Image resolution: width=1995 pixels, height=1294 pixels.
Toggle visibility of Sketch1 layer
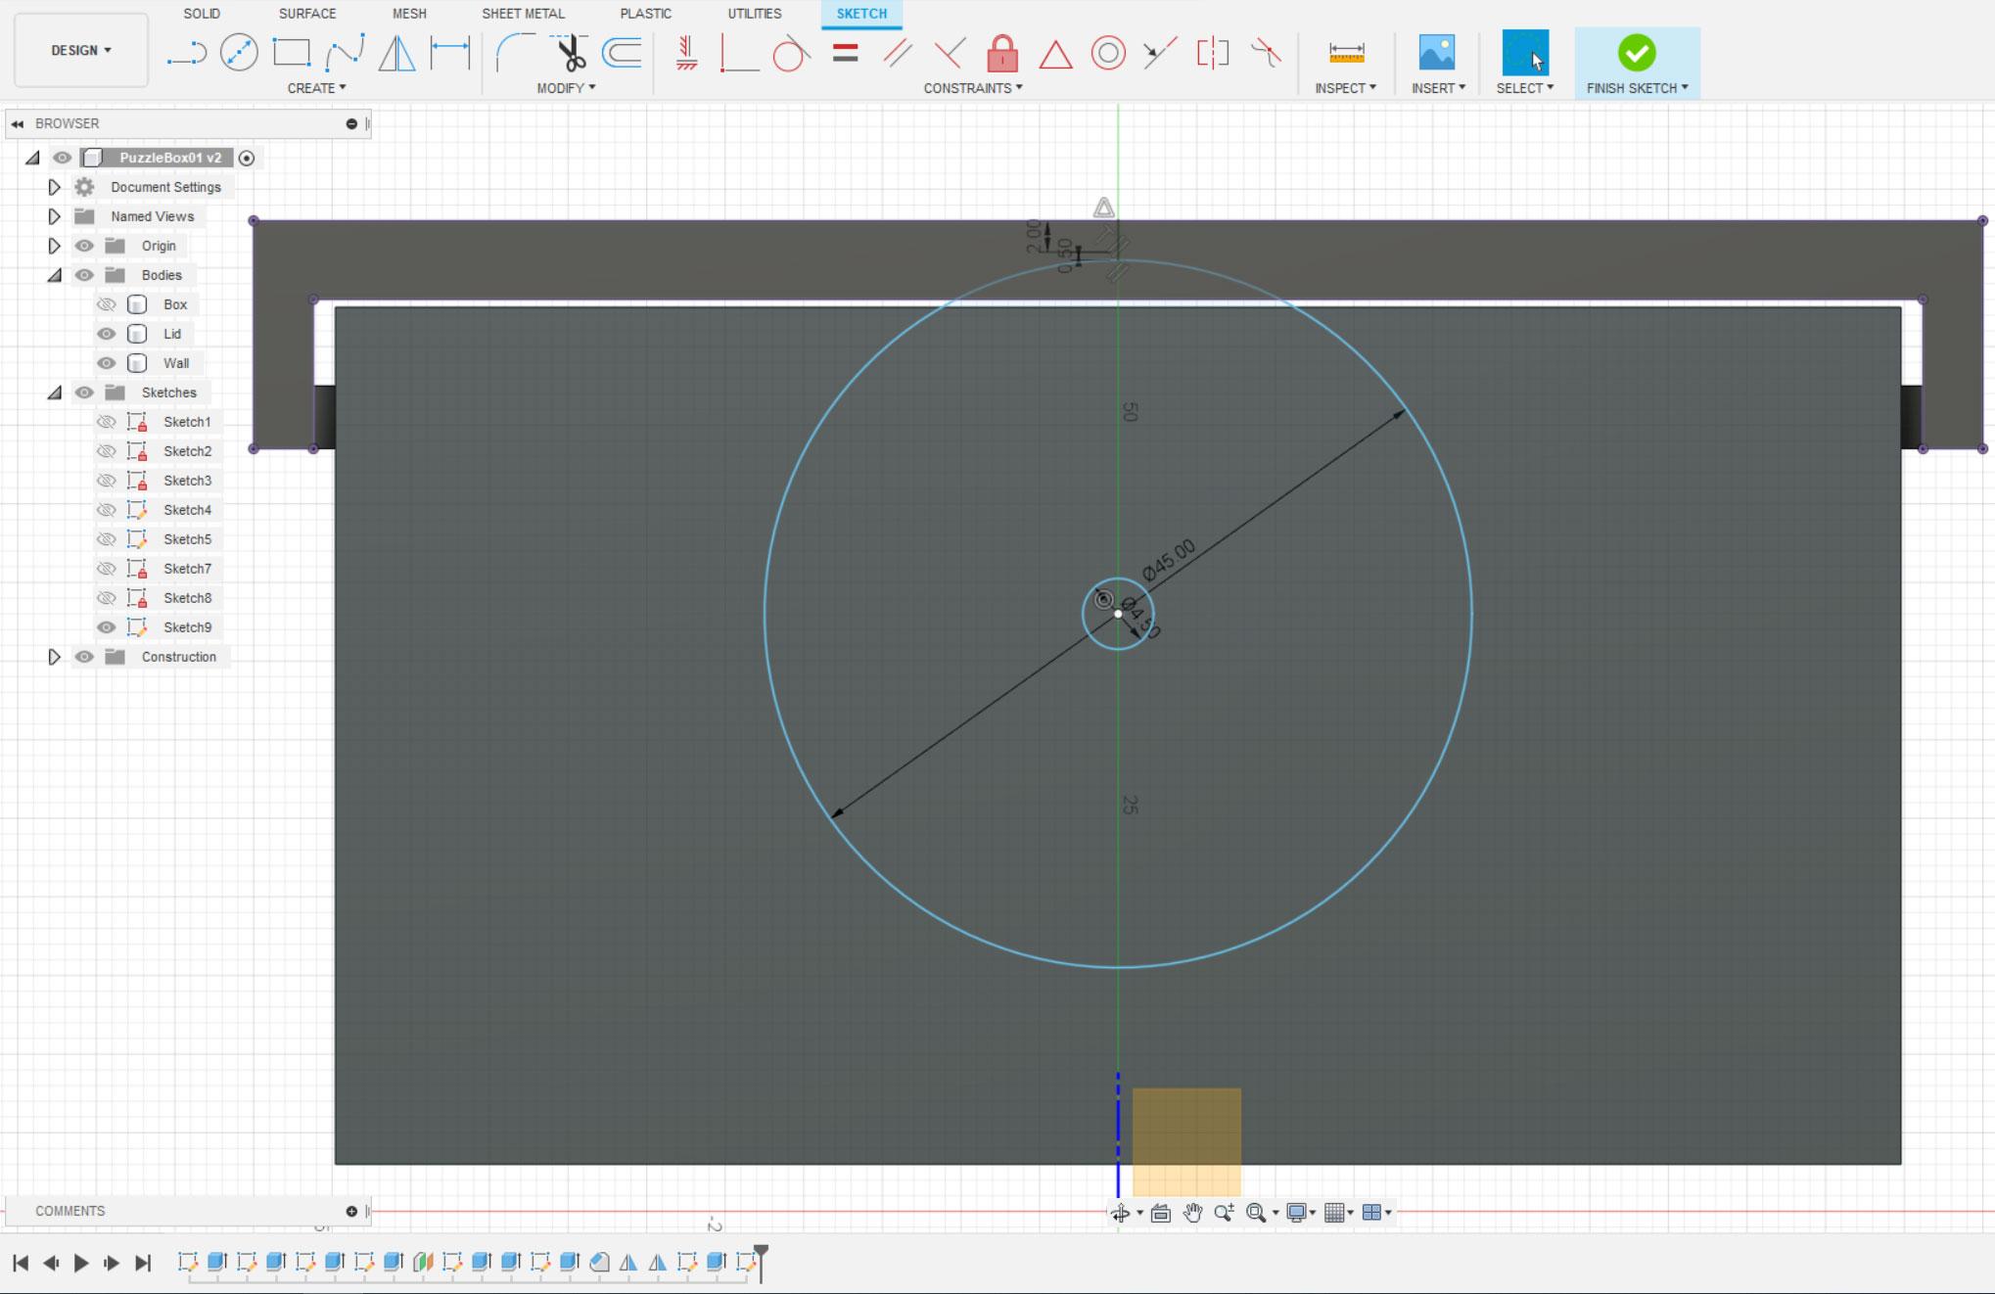[109, 422]
